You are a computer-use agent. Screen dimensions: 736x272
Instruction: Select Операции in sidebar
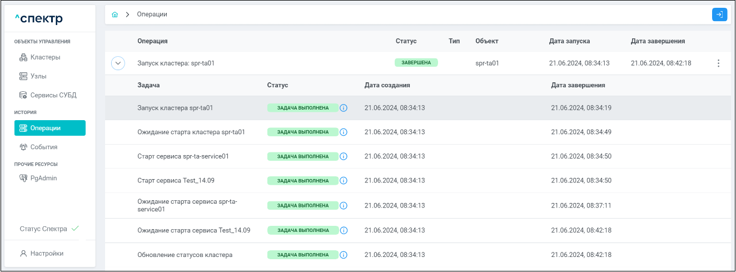tap(50, 128)
